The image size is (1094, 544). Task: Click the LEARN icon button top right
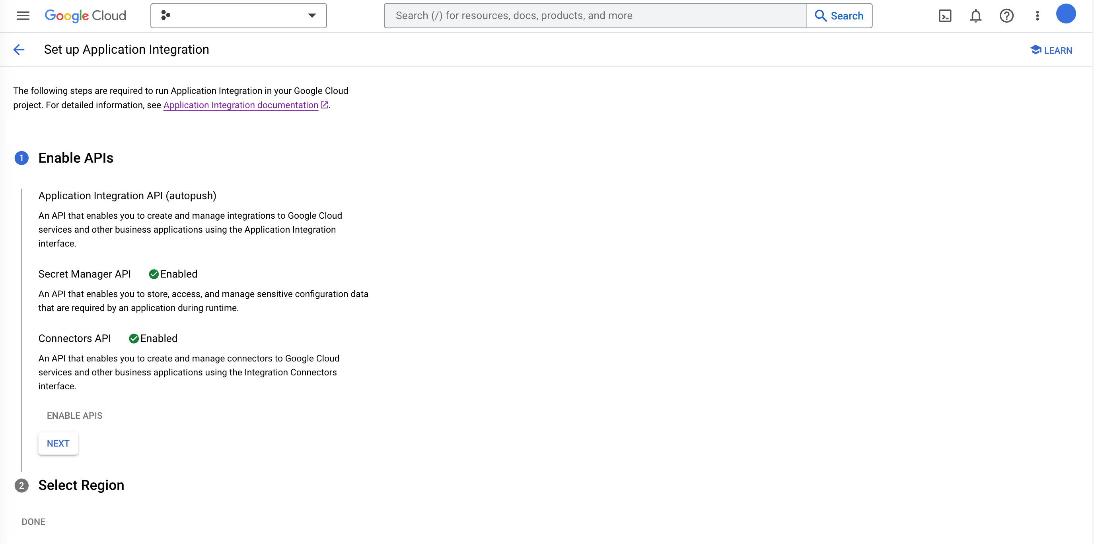pos(1051,50)
